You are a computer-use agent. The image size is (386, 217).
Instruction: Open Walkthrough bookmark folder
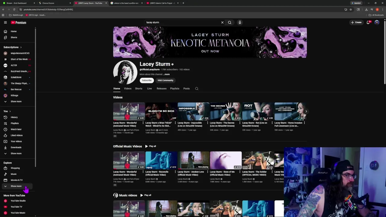[16, 15]
